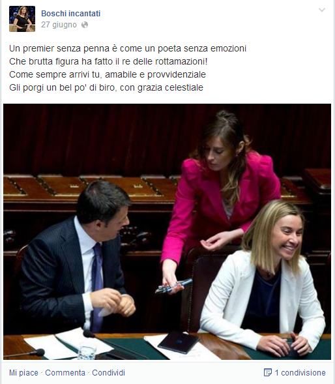Open the 27 giugno timestamp link

pos(59,25)
